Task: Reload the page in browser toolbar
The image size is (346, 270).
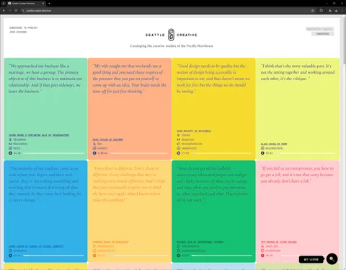Action: [x=16, y=11]
